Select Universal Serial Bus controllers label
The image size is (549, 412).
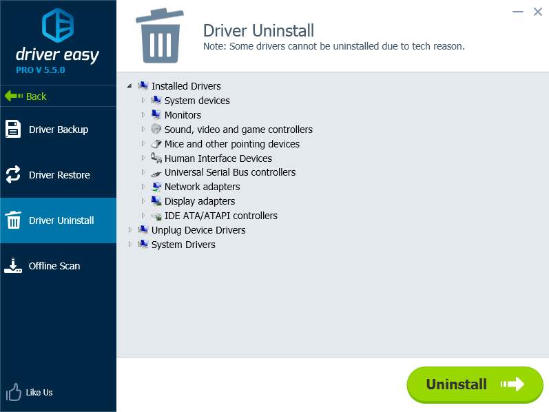(230, 172)
